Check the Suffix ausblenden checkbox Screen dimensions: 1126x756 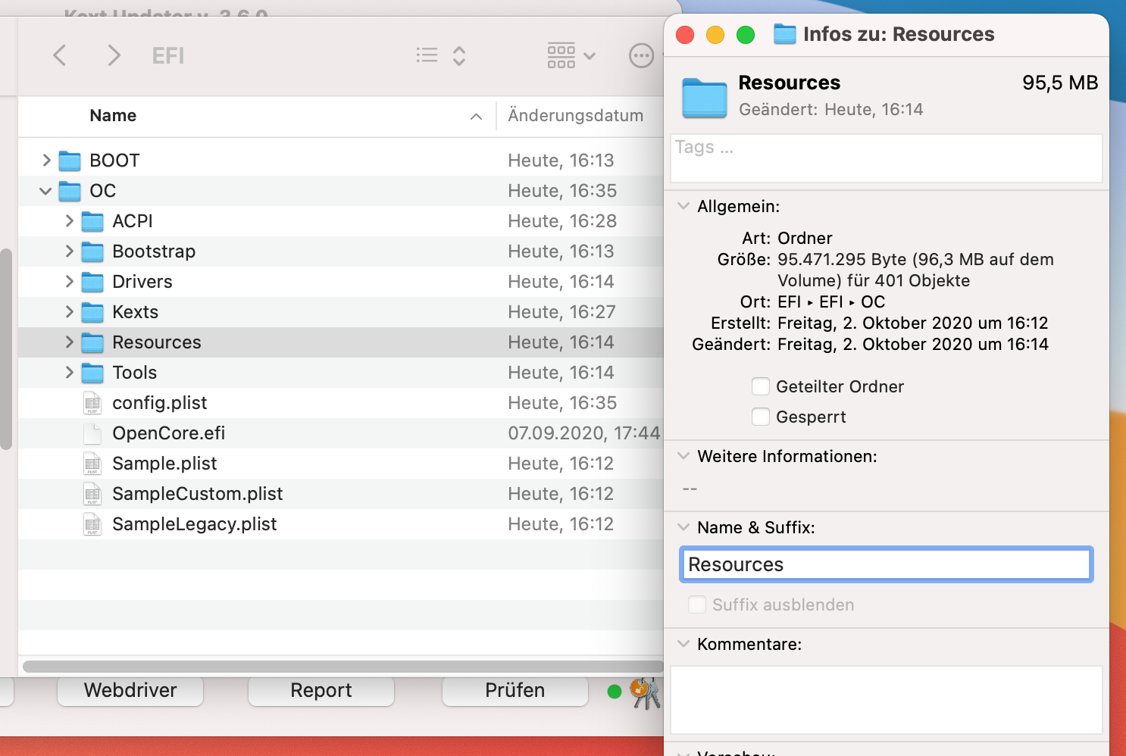pos(697,604)
